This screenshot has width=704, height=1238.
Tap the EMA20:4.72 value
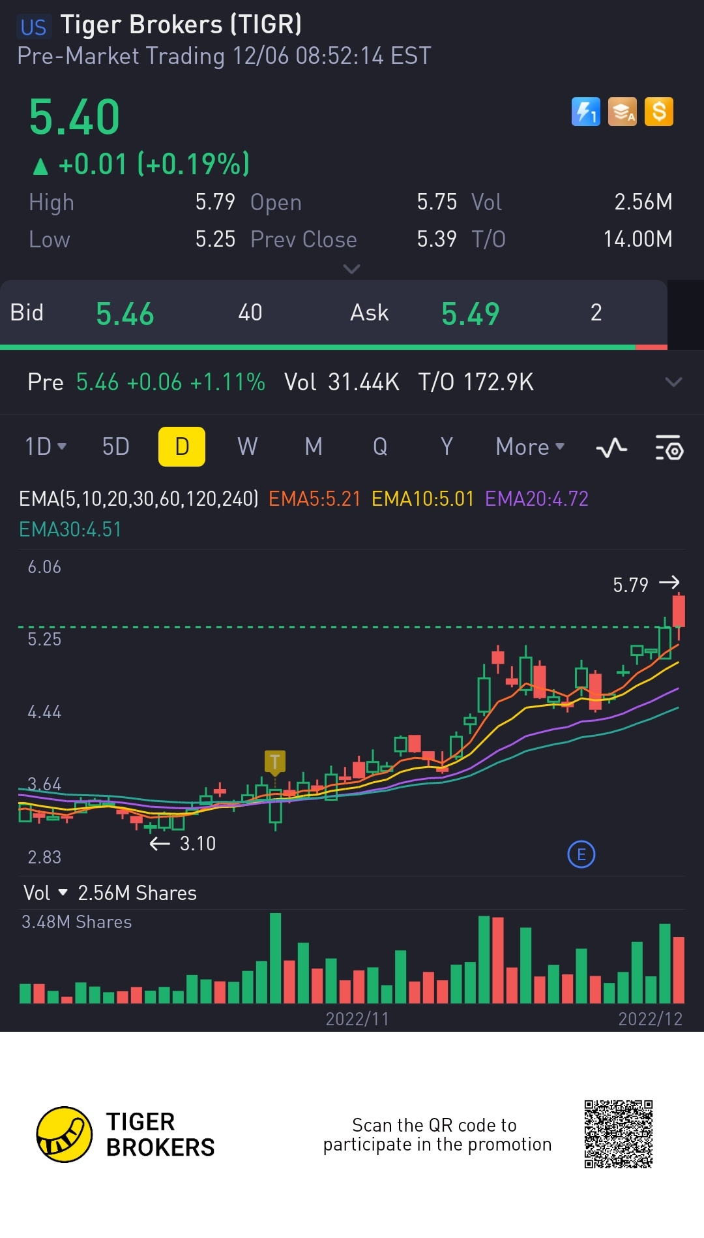537,499
